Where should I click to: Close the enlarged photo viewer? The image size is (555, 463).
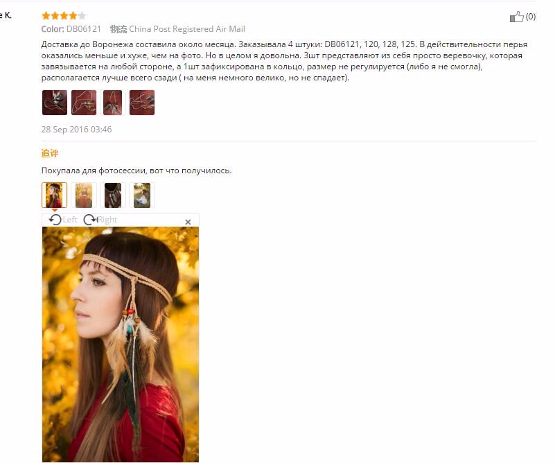click(188, 222)
